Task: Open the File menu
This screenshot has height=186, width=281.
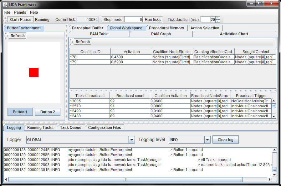Action: point(7,12)
